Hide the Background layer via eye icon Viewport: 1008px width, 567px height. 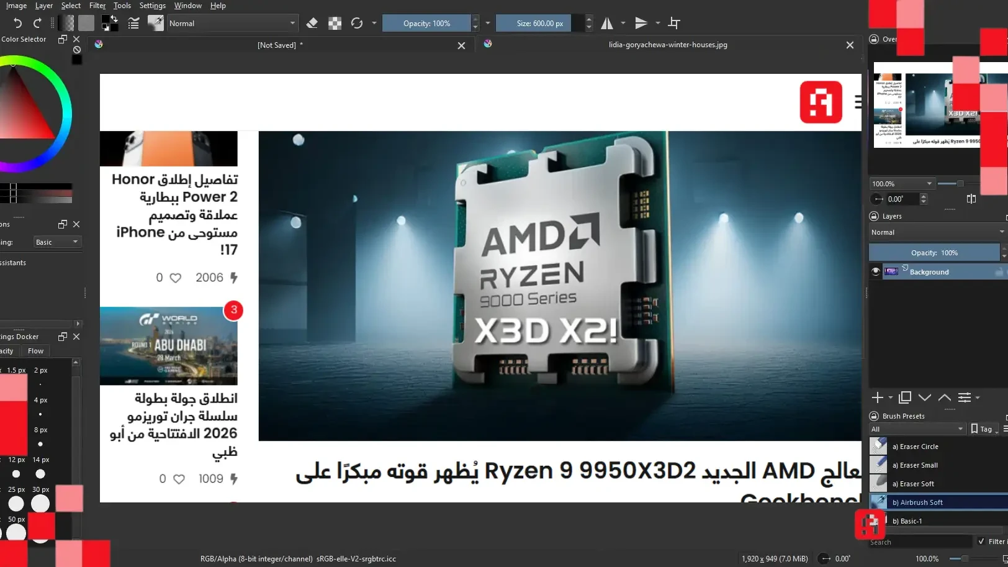point(876,272)
